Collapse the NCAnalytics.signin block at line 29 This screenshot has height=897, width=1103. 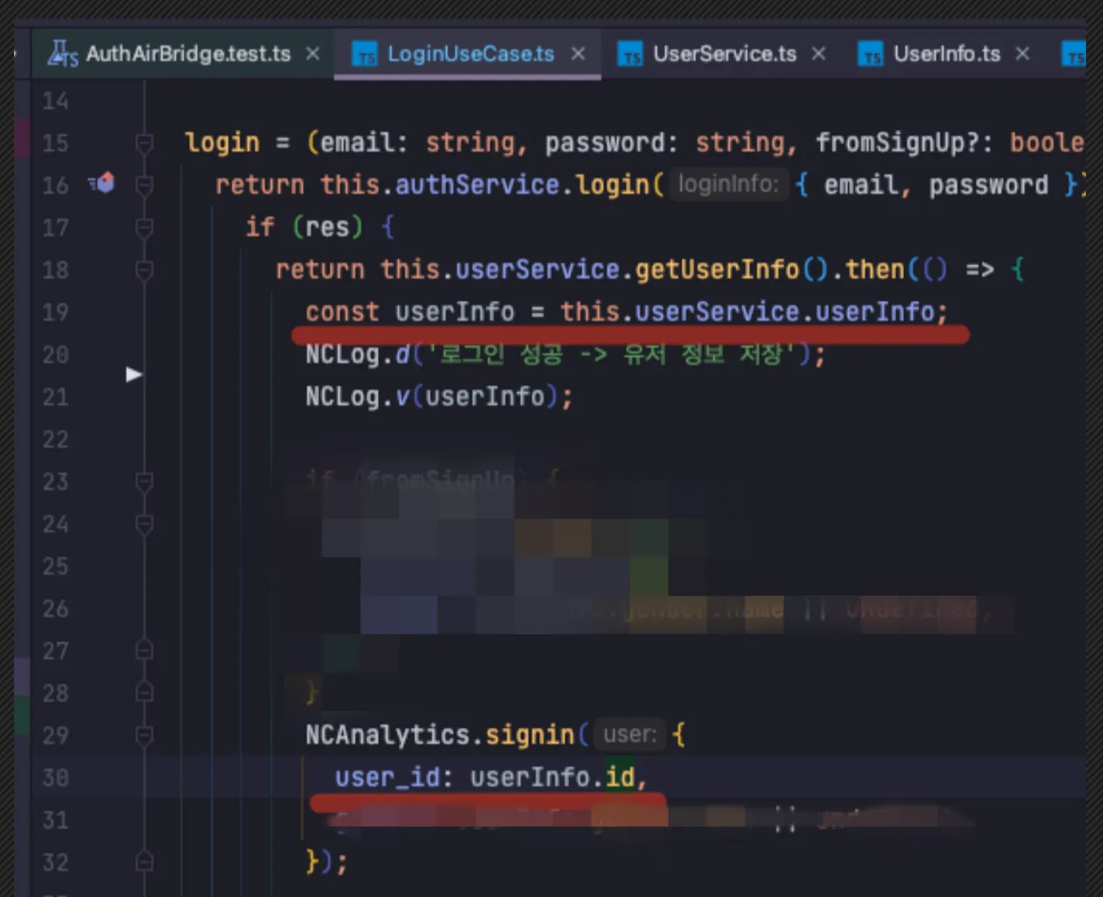tap(144, 735)
